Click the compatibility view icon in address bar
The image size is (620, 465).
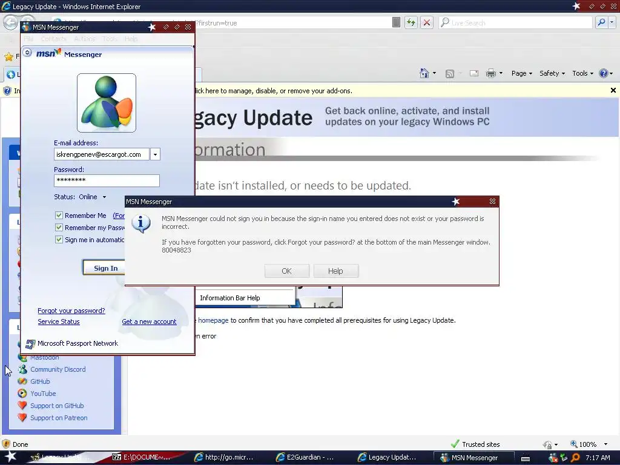(396, 22)
